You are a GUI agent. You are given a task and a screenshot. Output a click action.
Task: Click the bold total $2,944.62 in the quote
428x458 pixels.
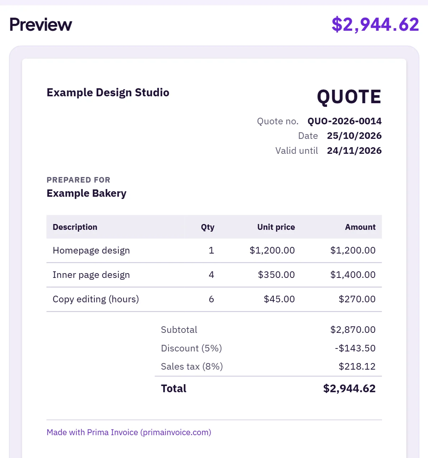click(x=349, y=389)
